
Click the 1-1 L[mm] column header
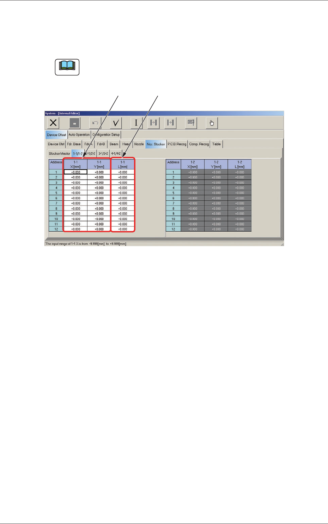[x=123, y=164]
